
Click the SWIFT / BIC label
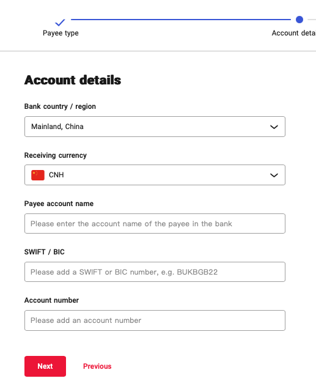(45, 252)
